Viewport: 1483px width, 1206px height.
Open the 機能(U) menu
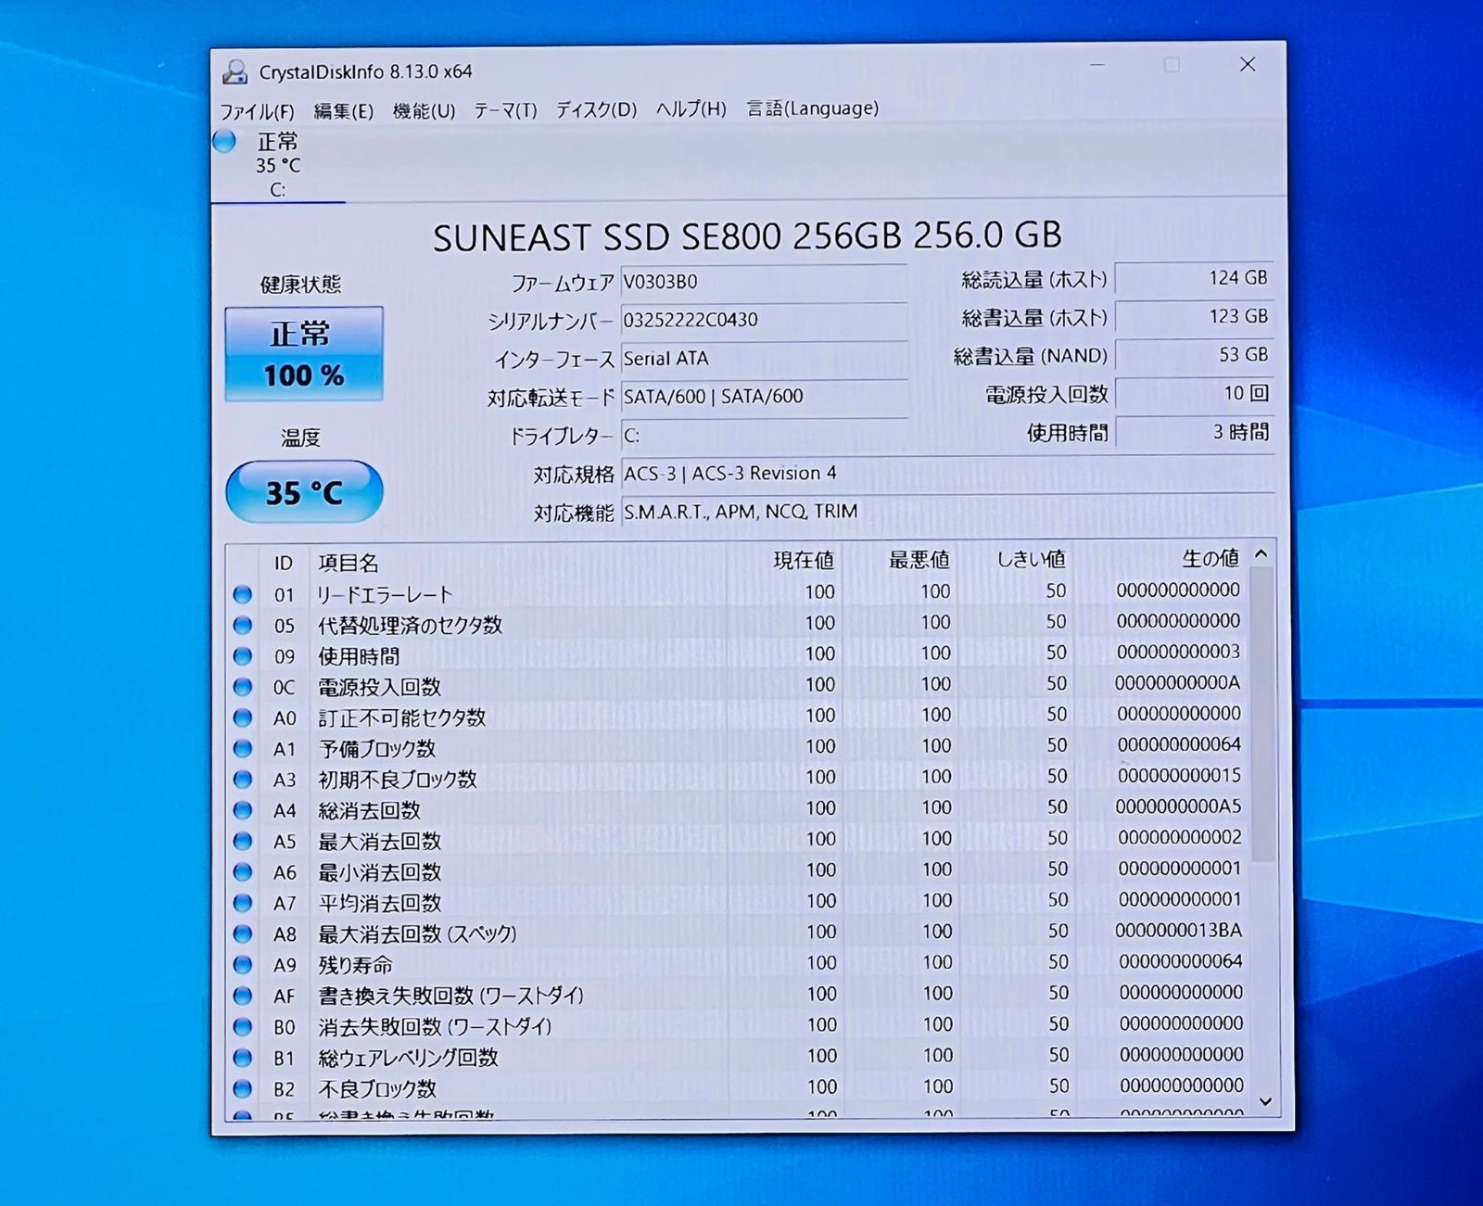(x=424, y=110)
